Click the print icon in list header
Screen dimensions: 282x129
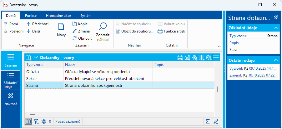(x=180, y=57)
